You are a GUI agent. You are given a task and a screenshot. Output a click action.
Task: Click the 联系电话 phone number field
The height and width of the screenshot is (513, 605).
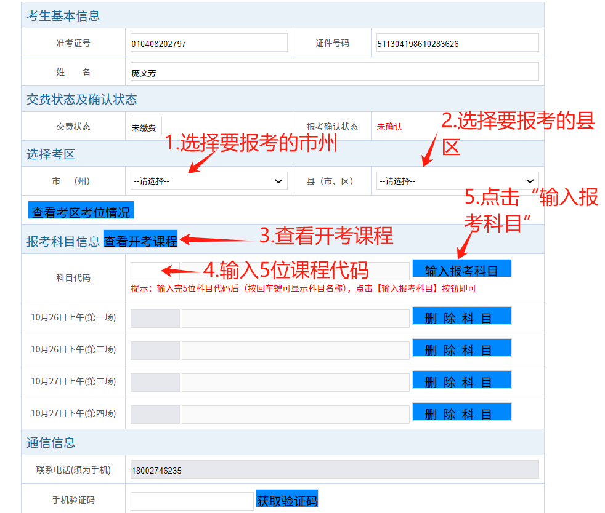[335, 470]
